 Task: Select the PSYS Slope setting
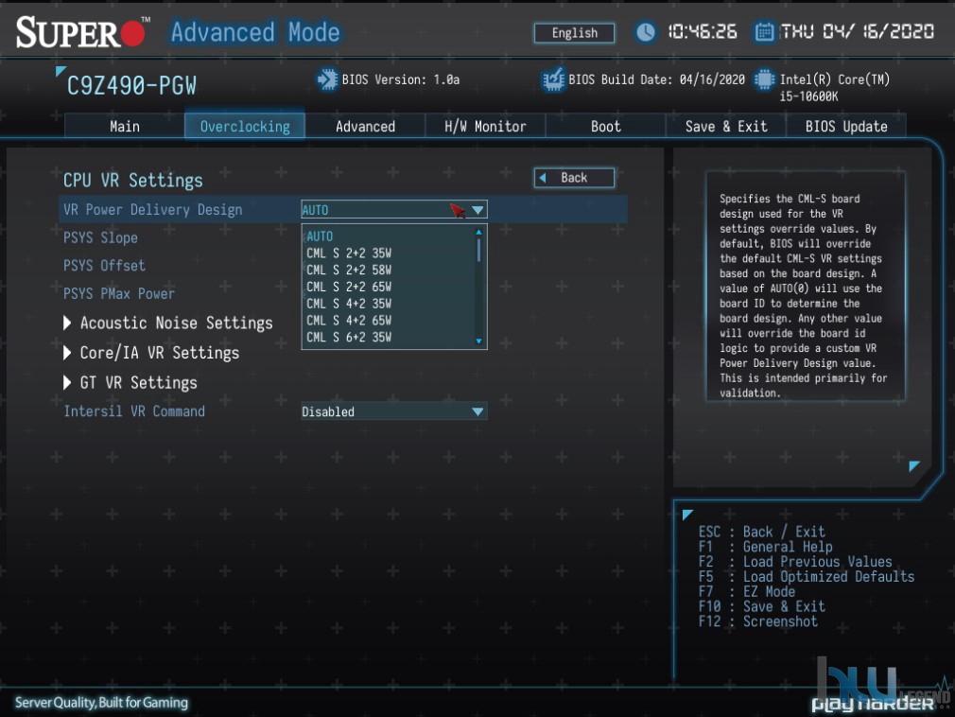pyautogui.click(x=100, y=237)
